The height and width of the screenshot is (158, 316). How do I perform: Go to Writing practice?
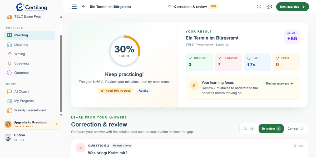tap(29, 54)
